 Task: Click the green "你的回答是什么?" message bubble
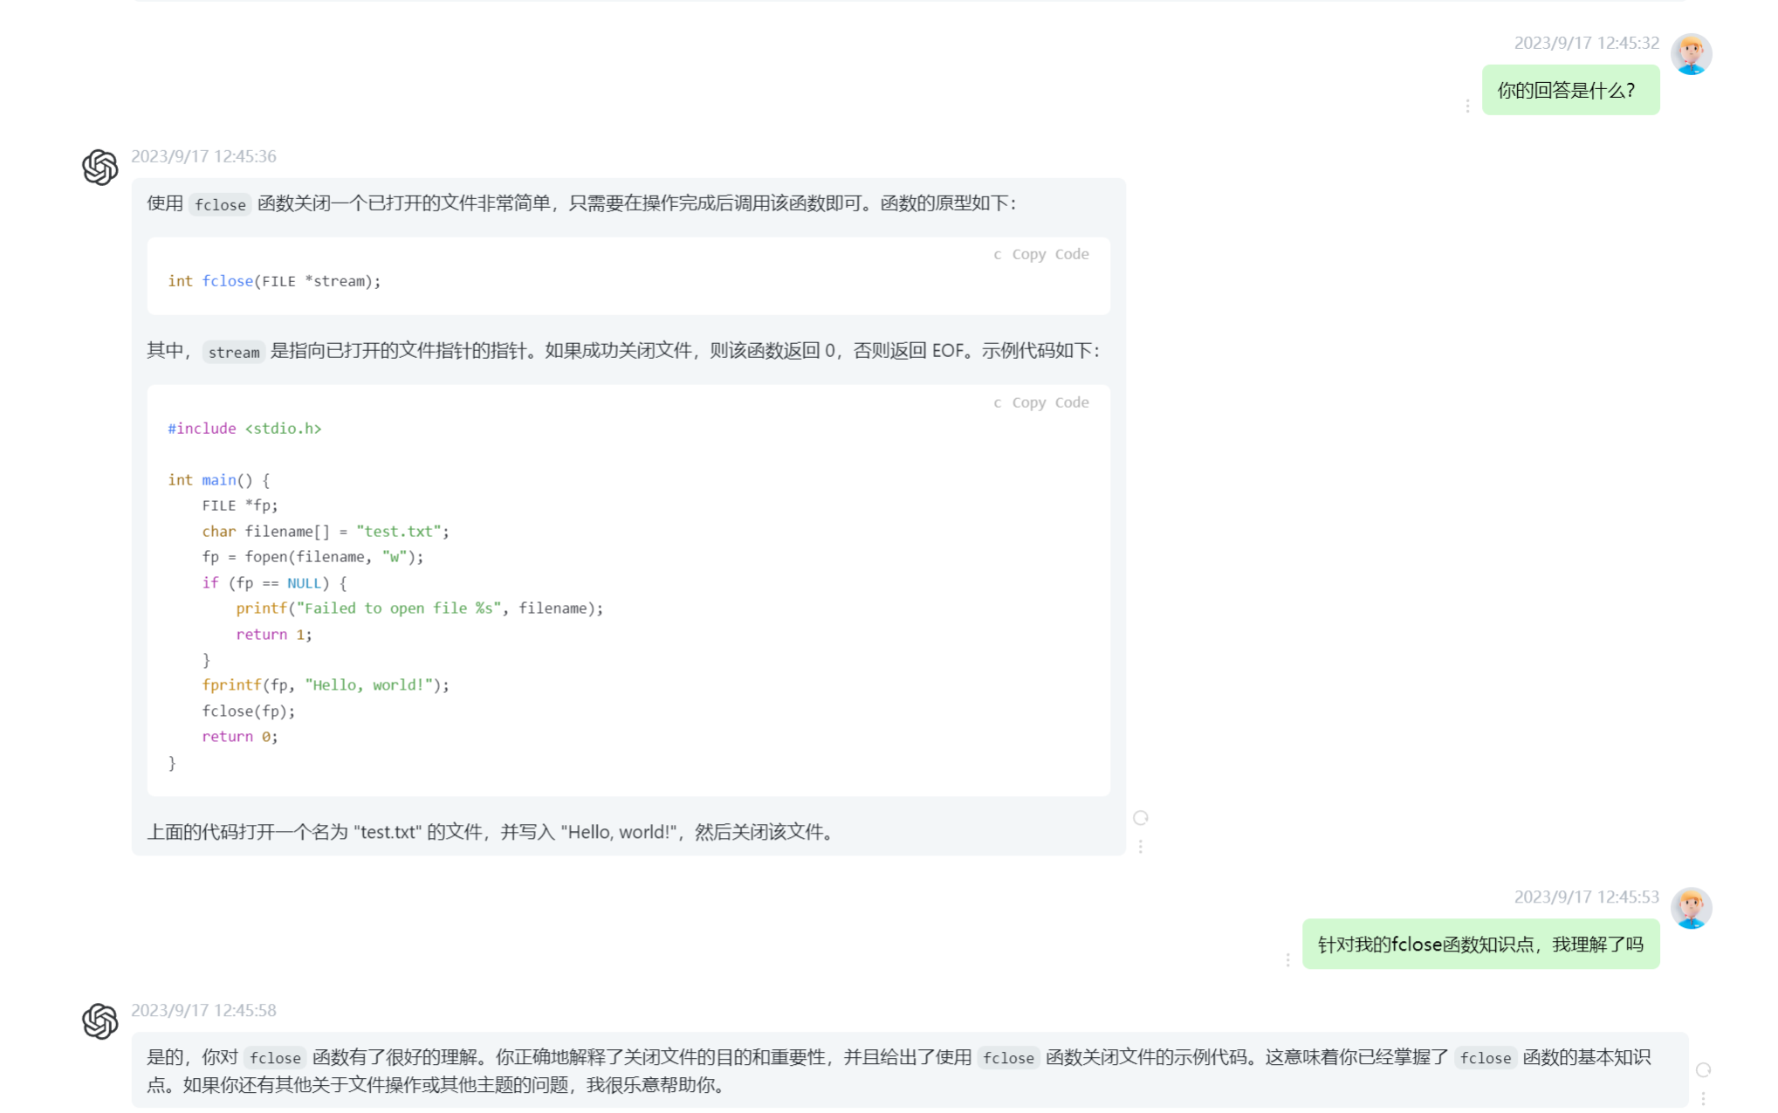1569,90
